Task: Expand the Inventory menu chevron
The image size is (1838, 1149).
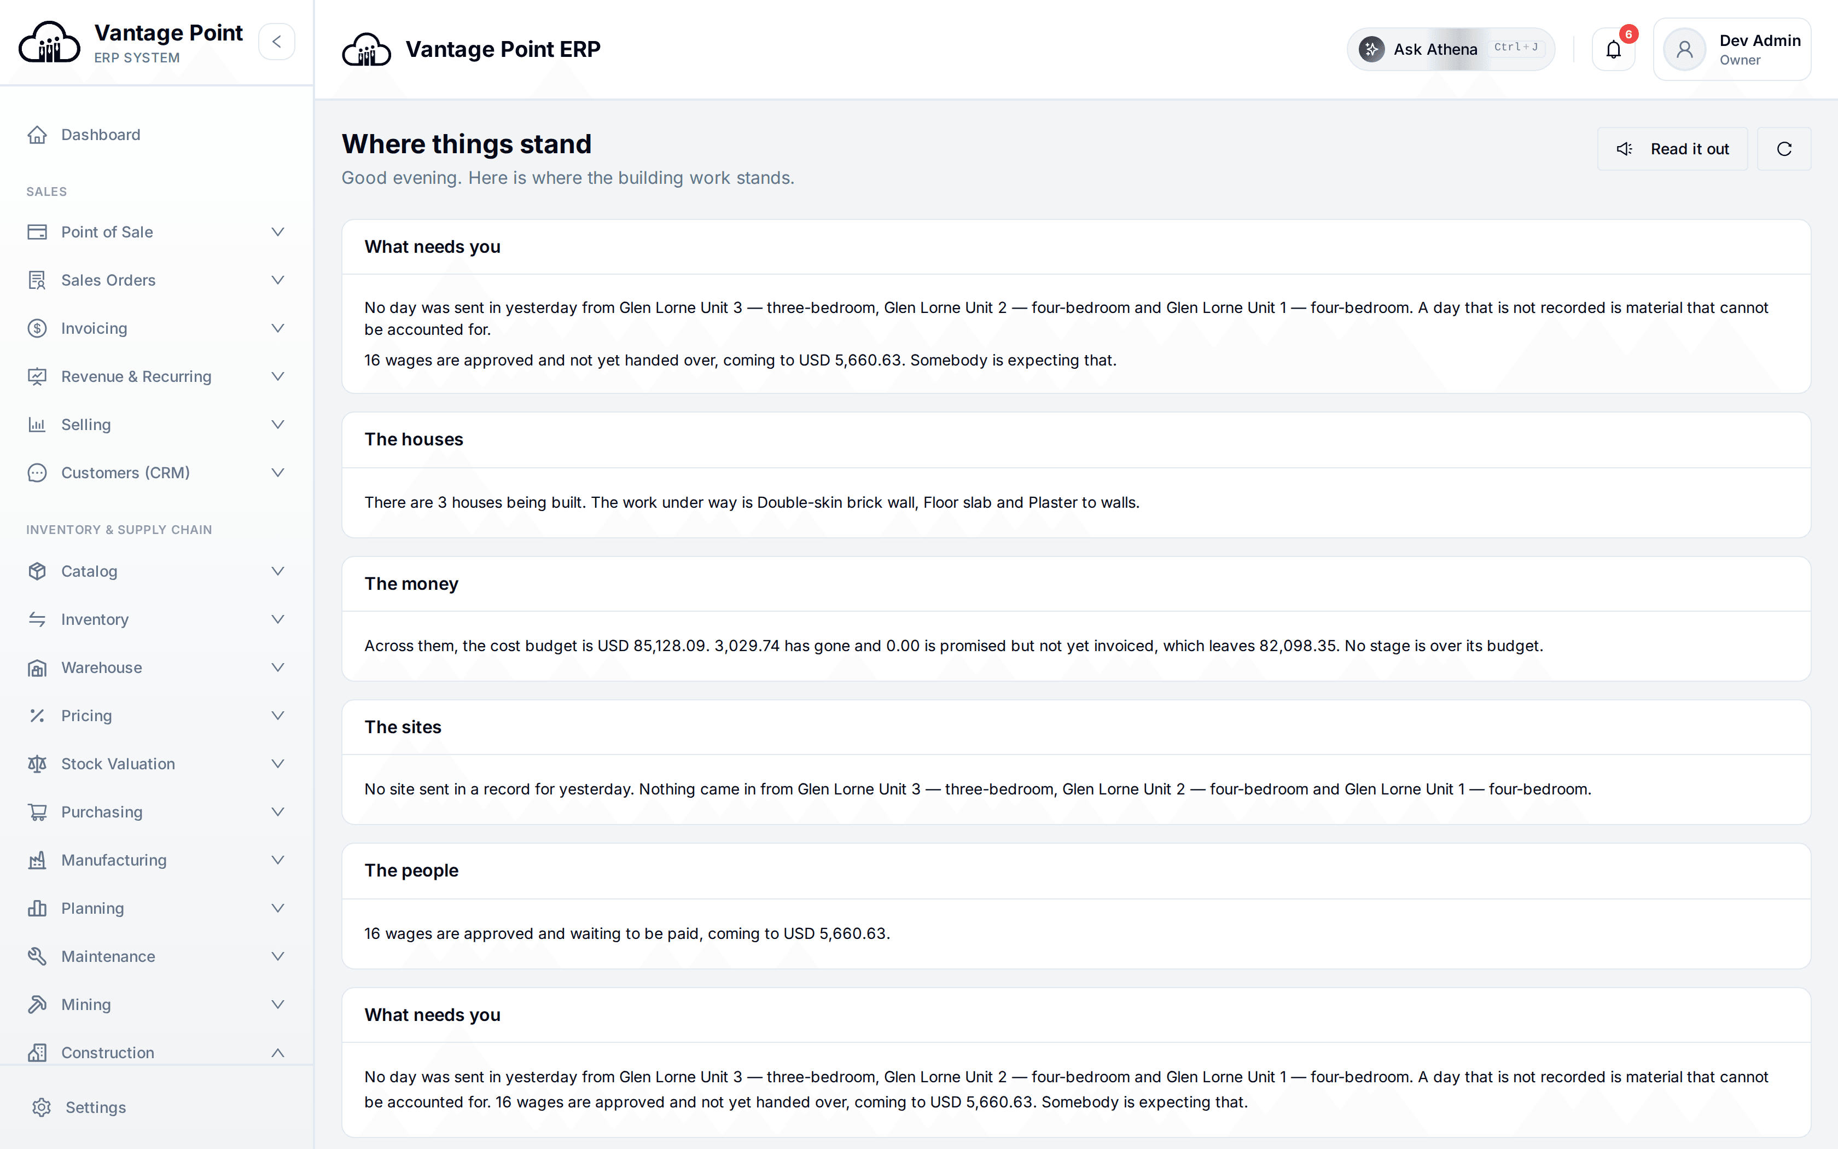Action: 278,619
